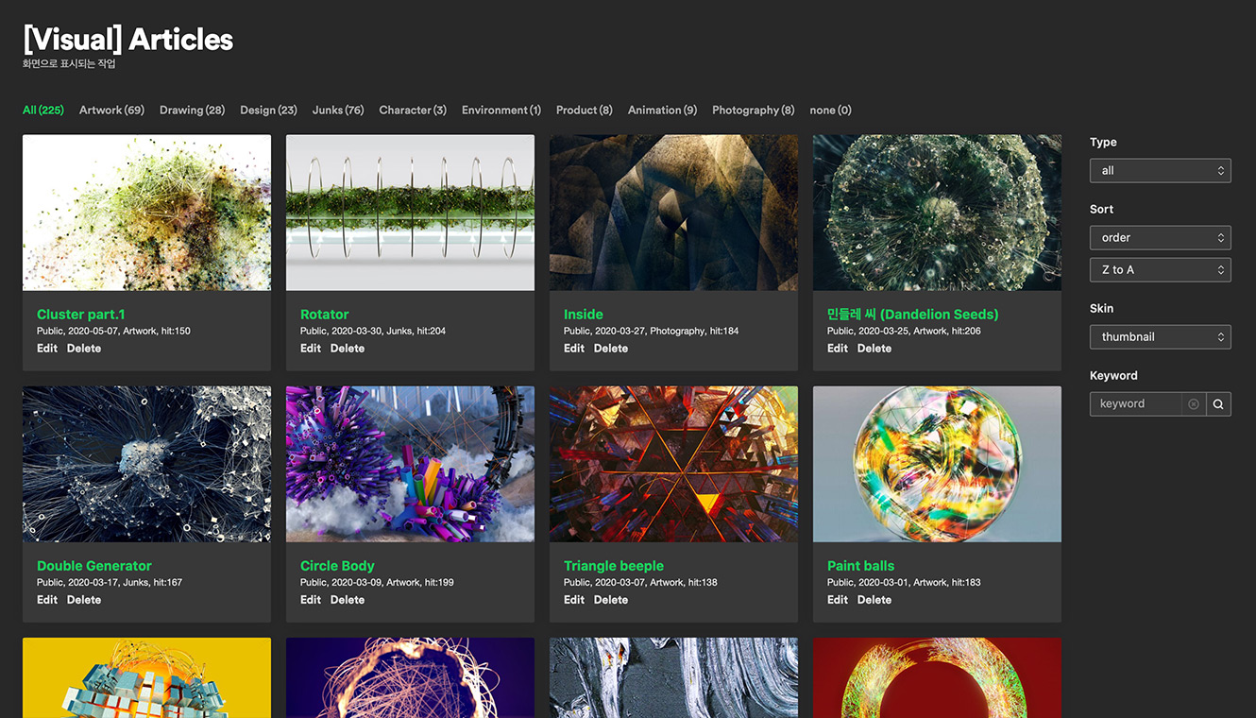
Task: Open the Circle Body title link
Action: click(337, 565)
